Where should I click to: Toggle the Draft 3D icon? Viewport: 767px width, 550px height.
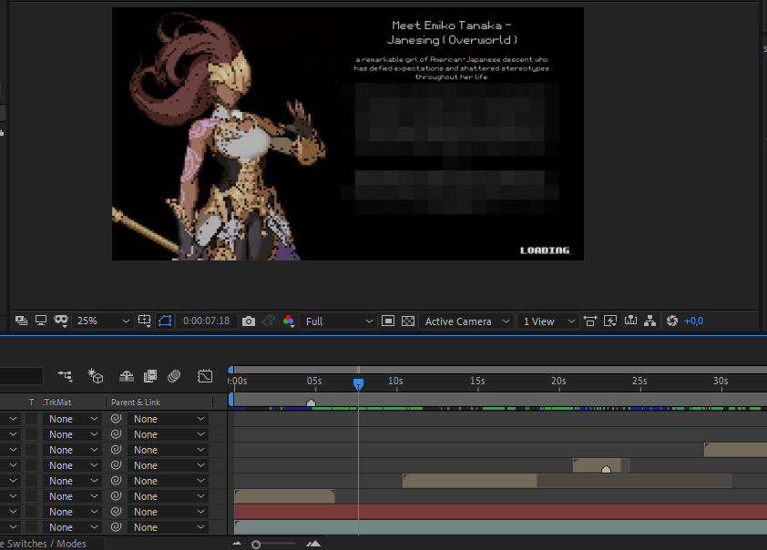point(96,376)
